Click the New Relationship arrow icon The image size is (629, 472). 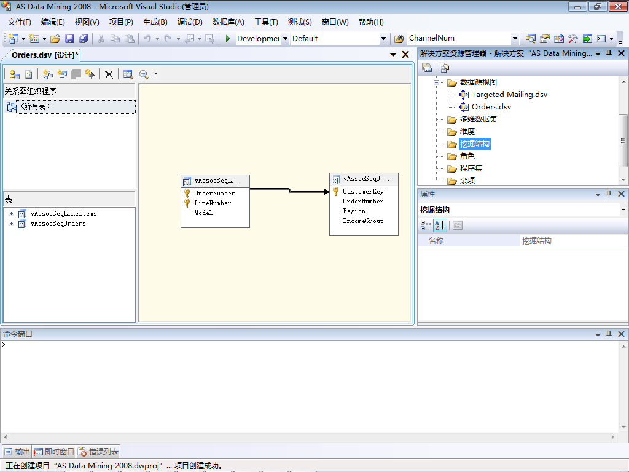90,74
